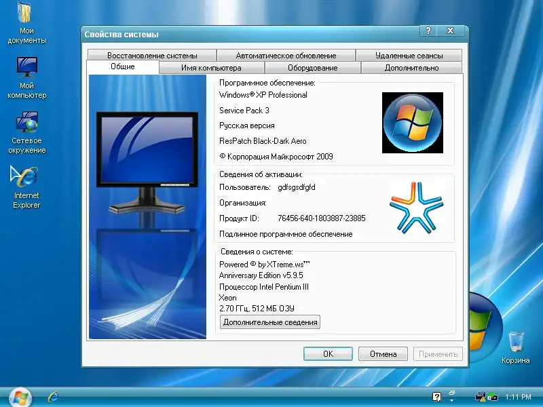This screenshot has width=543, height=407.
Task: Click the product ID 76456-640-1803887-23885
Action: click(x=321, y=218)
